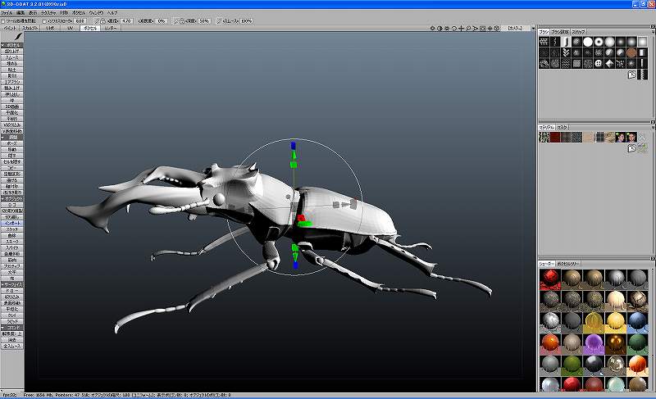Pick the red material swatch
Viewport: 656px width, 399px height.
coord(555,137)
